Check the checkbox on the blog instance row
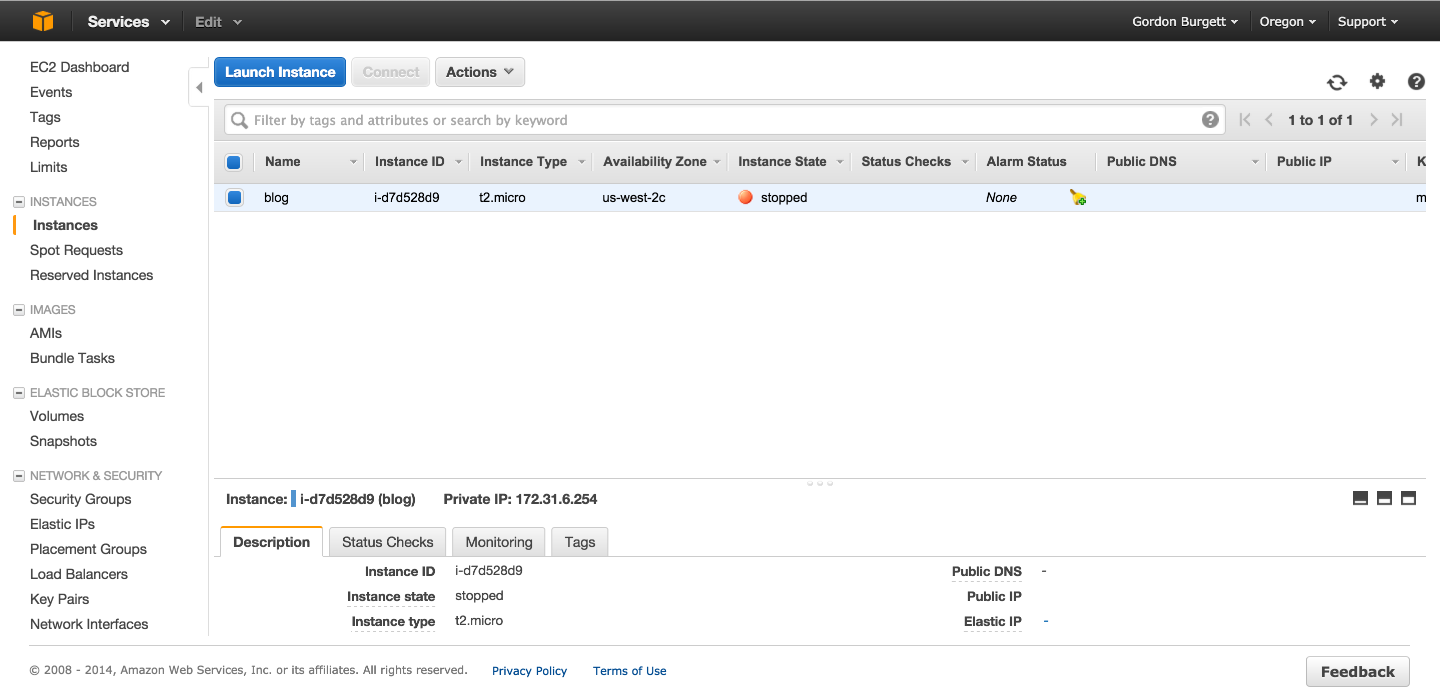 tap(234, 197)
